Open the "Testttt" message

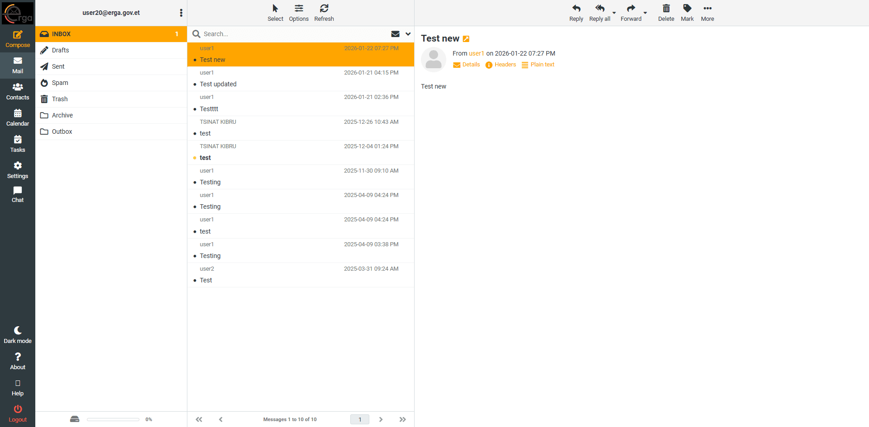[301, 103]
